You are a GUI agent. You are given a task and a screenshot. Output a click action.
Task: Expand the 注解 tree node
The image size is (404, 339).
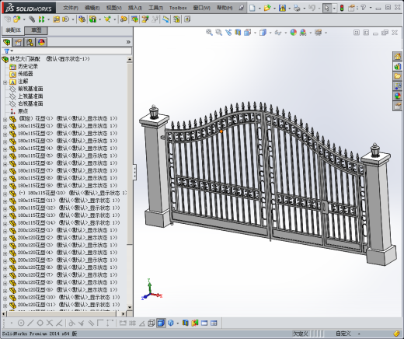(x=5, y=82)
